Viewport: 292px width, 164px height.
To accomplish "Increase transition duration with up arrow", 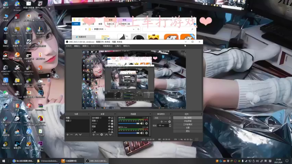I will tap(170, 125).
